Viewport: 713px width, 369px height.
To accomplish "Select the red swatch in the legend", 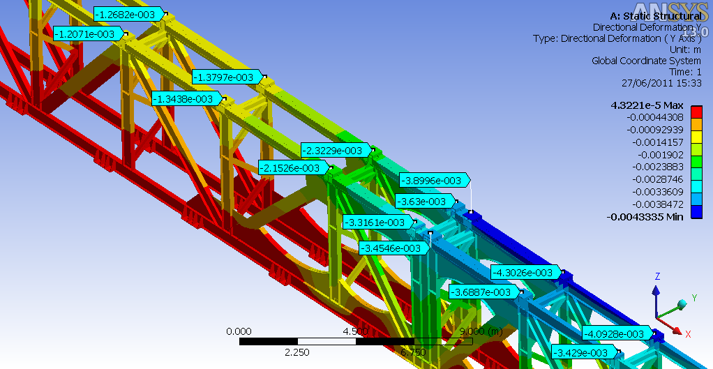I will (x=696, y=112).
